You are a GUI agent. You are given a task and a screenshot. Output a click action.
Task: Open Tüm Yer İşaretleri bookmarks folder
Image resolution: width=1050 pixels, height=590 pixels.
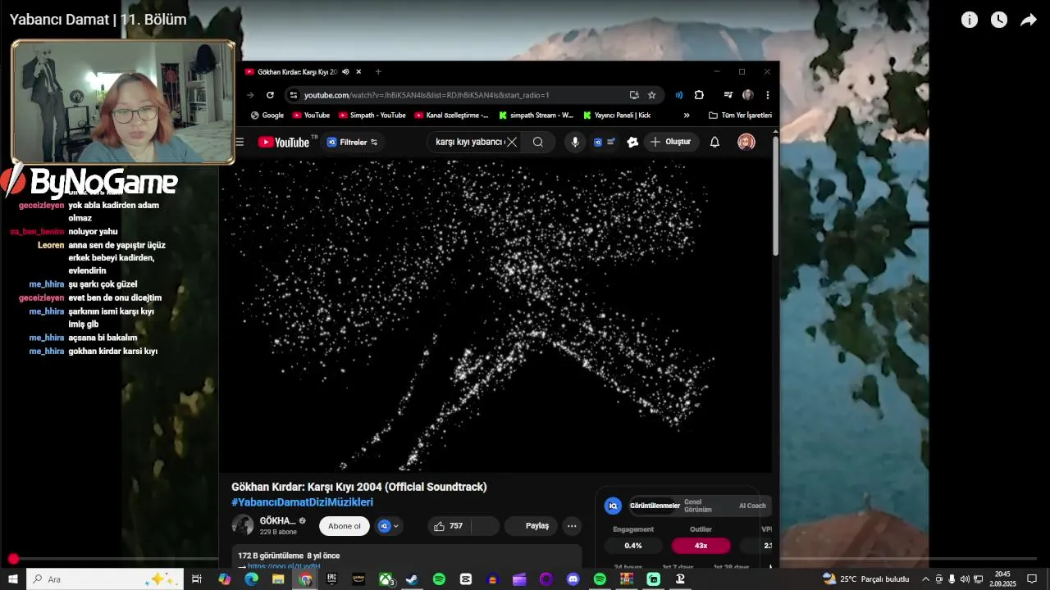[x=740, y=116]
